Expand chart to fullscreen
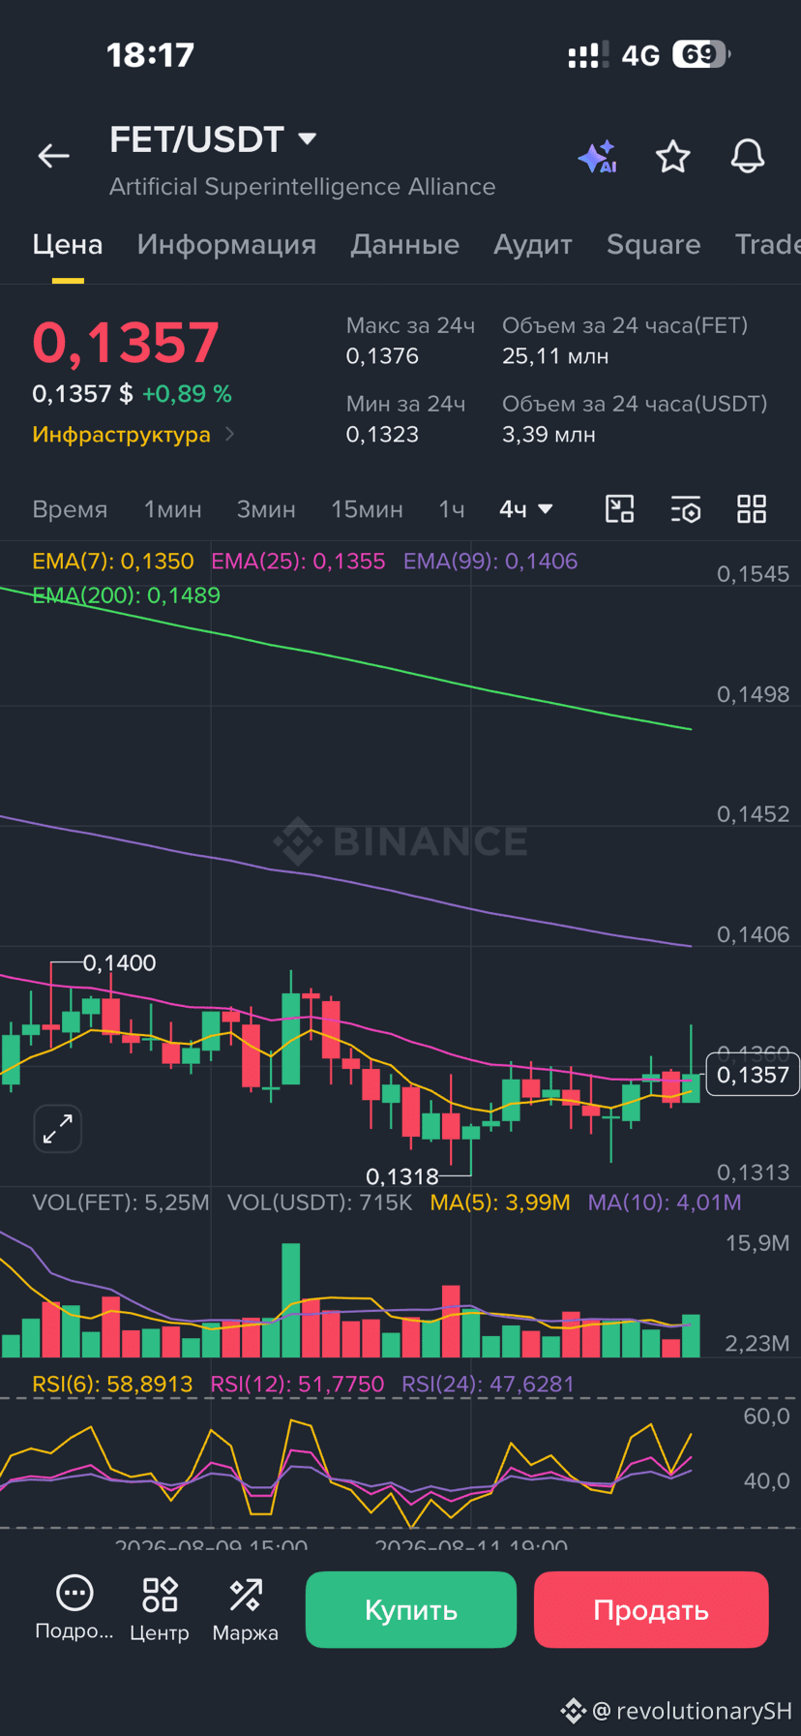The image size is (801, 1736). [58, 1128]
